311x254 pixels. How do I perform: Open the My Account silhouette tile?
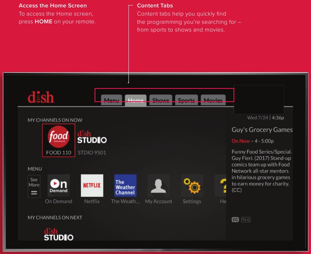point(159,185)
